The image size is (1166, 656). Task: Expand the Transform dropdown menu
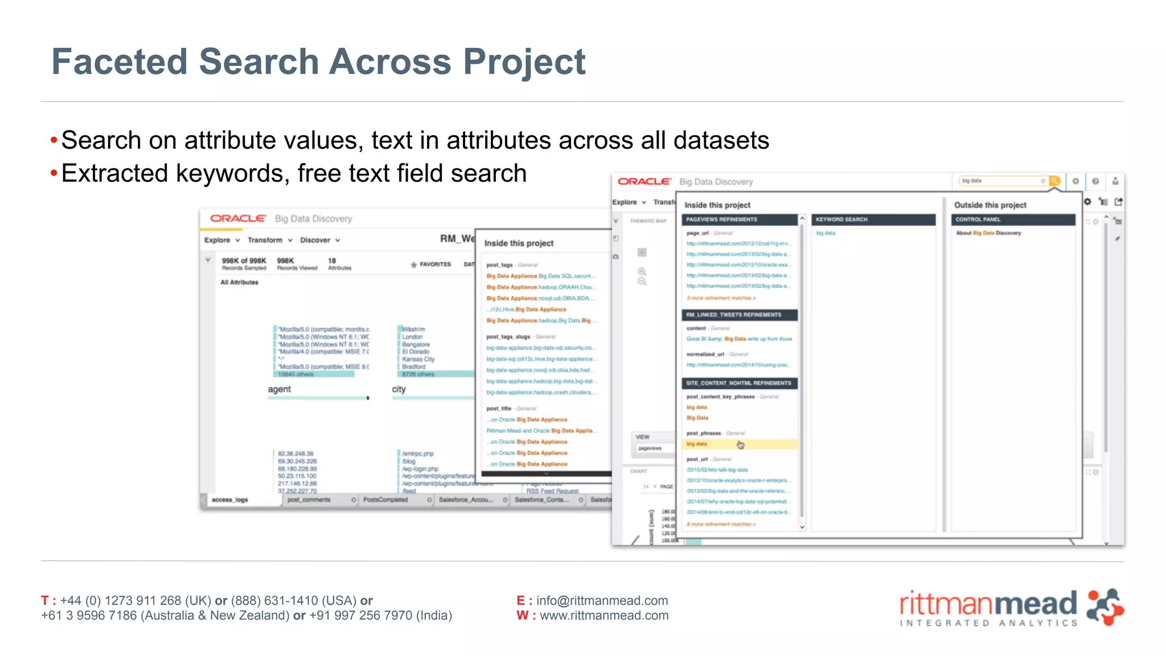pos(270,240)
